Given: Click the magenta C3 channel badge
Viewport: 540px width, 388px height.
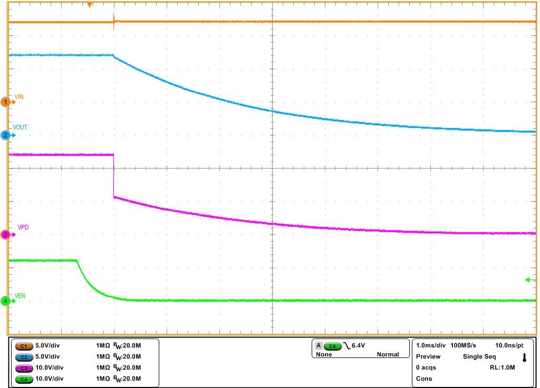Looking at the screenshot, I should [23, 368].
